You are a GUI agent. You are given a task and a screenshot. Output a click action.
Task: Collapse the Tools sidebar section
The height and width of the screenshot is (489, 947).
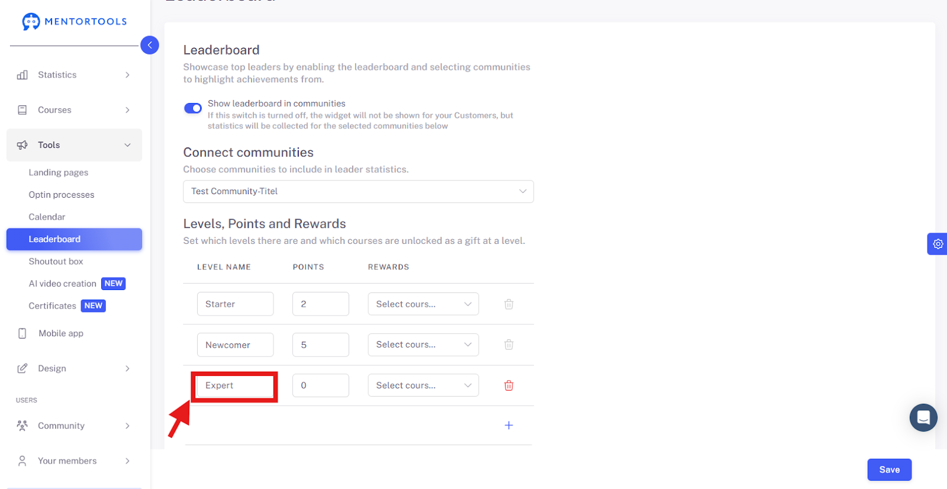tap(74, 145)
